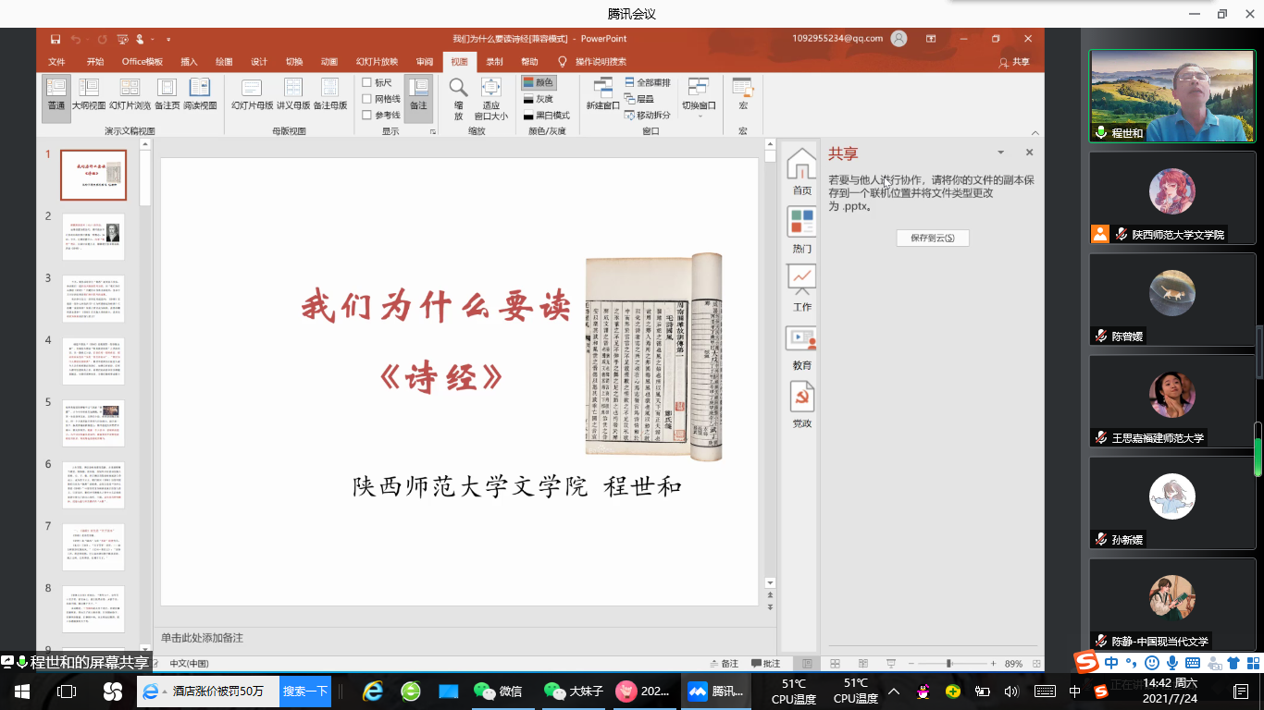The width and height of the screenshot is (1264, 710).
Task: Select slide 3 thumbnail in slide panel
Action: coord(93,298)
